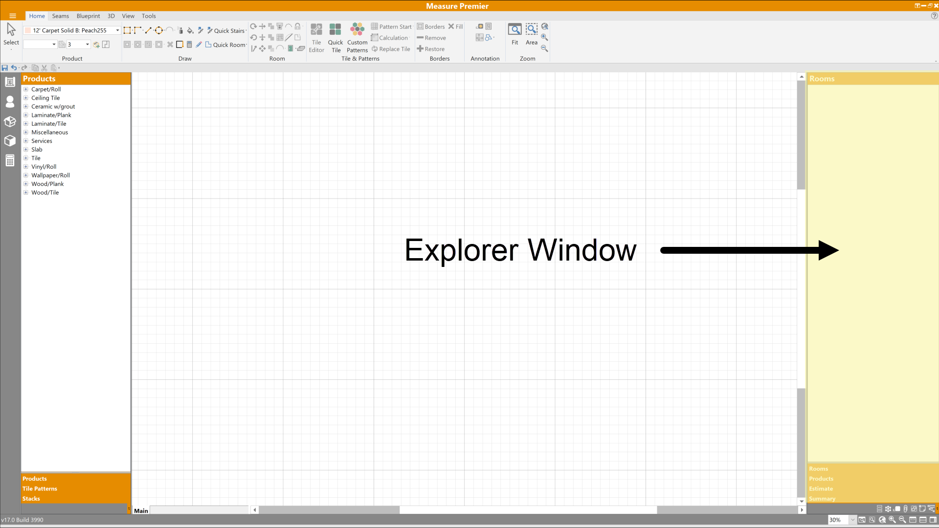This screenshot has width=939, height=528.
Task: Click Fit zoom button
Action: pyautogui.click(x=514, y=34)
